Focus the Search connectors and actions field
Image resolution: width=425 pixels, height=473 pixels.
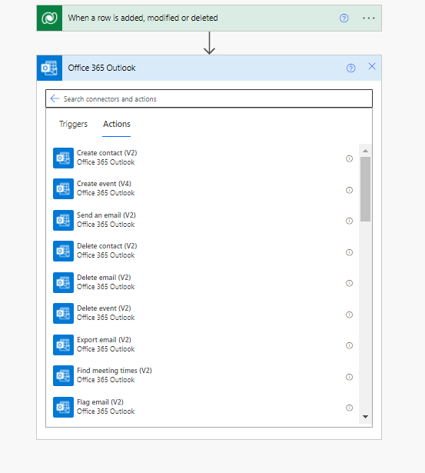pos(209,98)
